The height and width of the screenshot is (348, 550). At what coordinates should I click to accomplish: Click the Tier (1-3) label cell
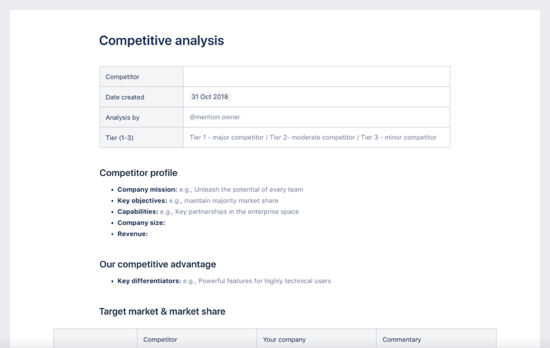coord(119,137)
